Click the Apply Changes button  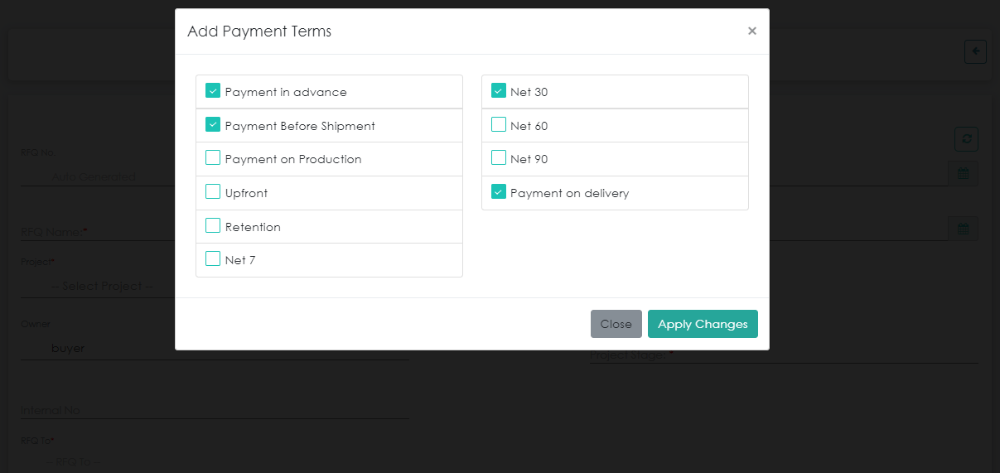click(x=703, y=324)
